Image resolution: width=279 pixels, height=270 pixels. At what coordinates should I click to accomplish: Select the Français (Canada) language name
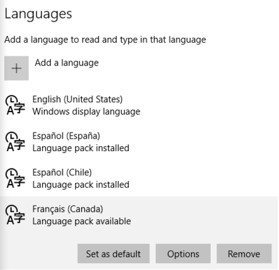point(68,209)
